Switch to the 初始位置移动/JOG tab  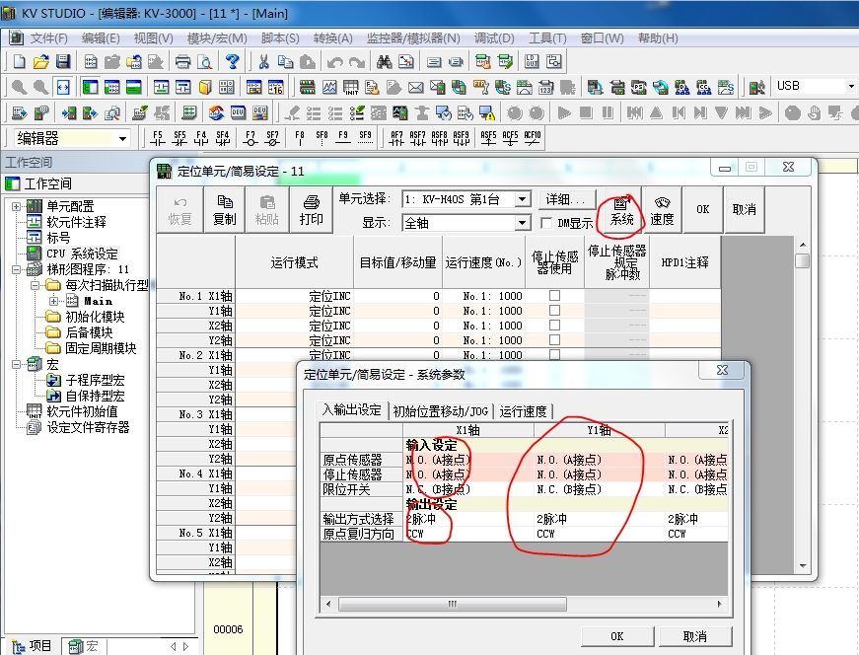point(441,411)
